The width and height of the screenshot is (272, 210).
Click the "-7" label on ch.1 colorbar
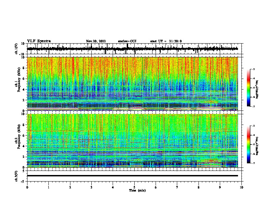coord(253,106)
